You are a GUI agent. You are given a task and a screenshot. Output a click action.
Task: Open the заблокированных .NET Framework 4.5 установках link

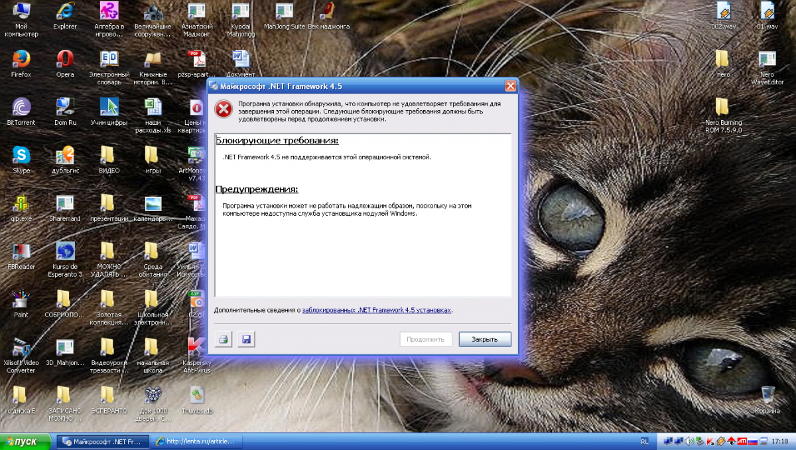pyautogui.click(x=377, y=310)
